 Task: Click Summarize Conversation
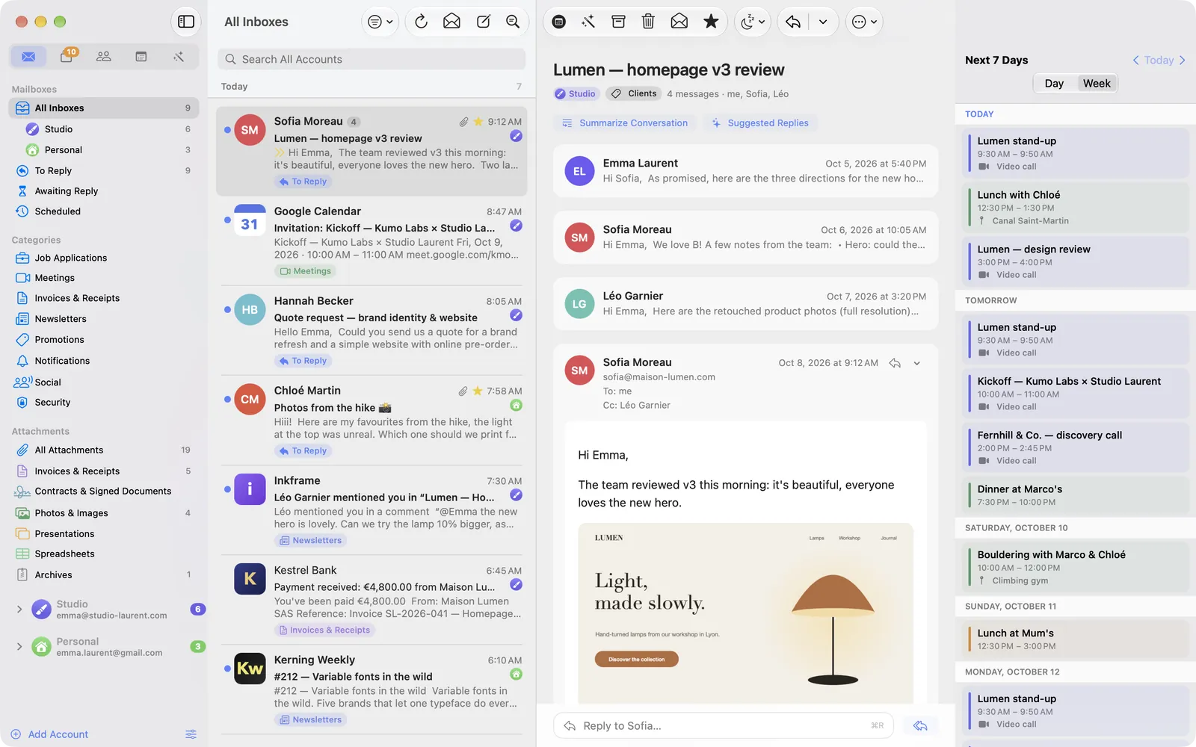[x=625, y=123]
